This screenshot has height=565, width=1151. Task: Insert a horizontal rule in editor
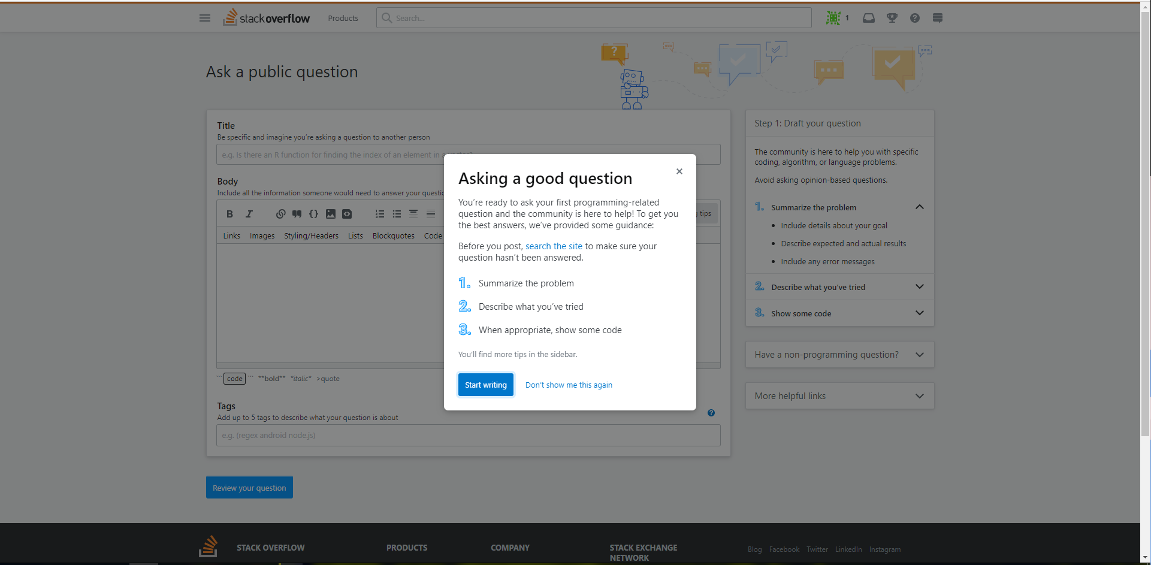[x=430, y=214]
